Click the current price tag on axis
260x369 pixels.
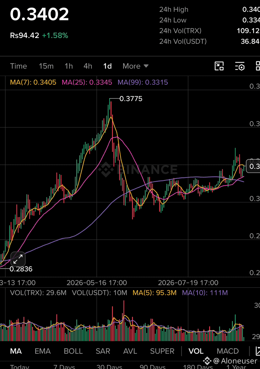coord(253,166)
